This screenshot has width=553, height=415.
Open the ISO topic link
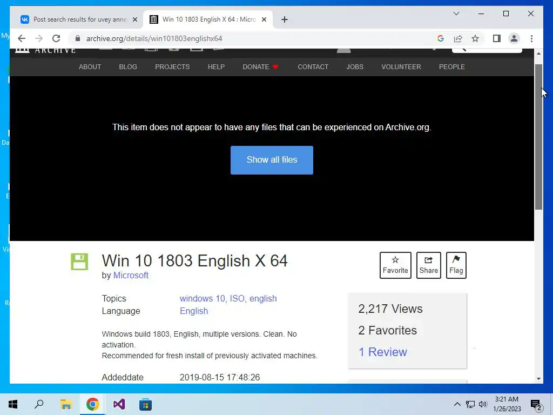click(238, 298)
